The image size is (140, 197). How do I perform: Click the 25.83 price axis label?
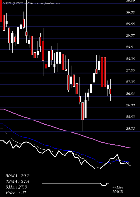click(130, 117)
